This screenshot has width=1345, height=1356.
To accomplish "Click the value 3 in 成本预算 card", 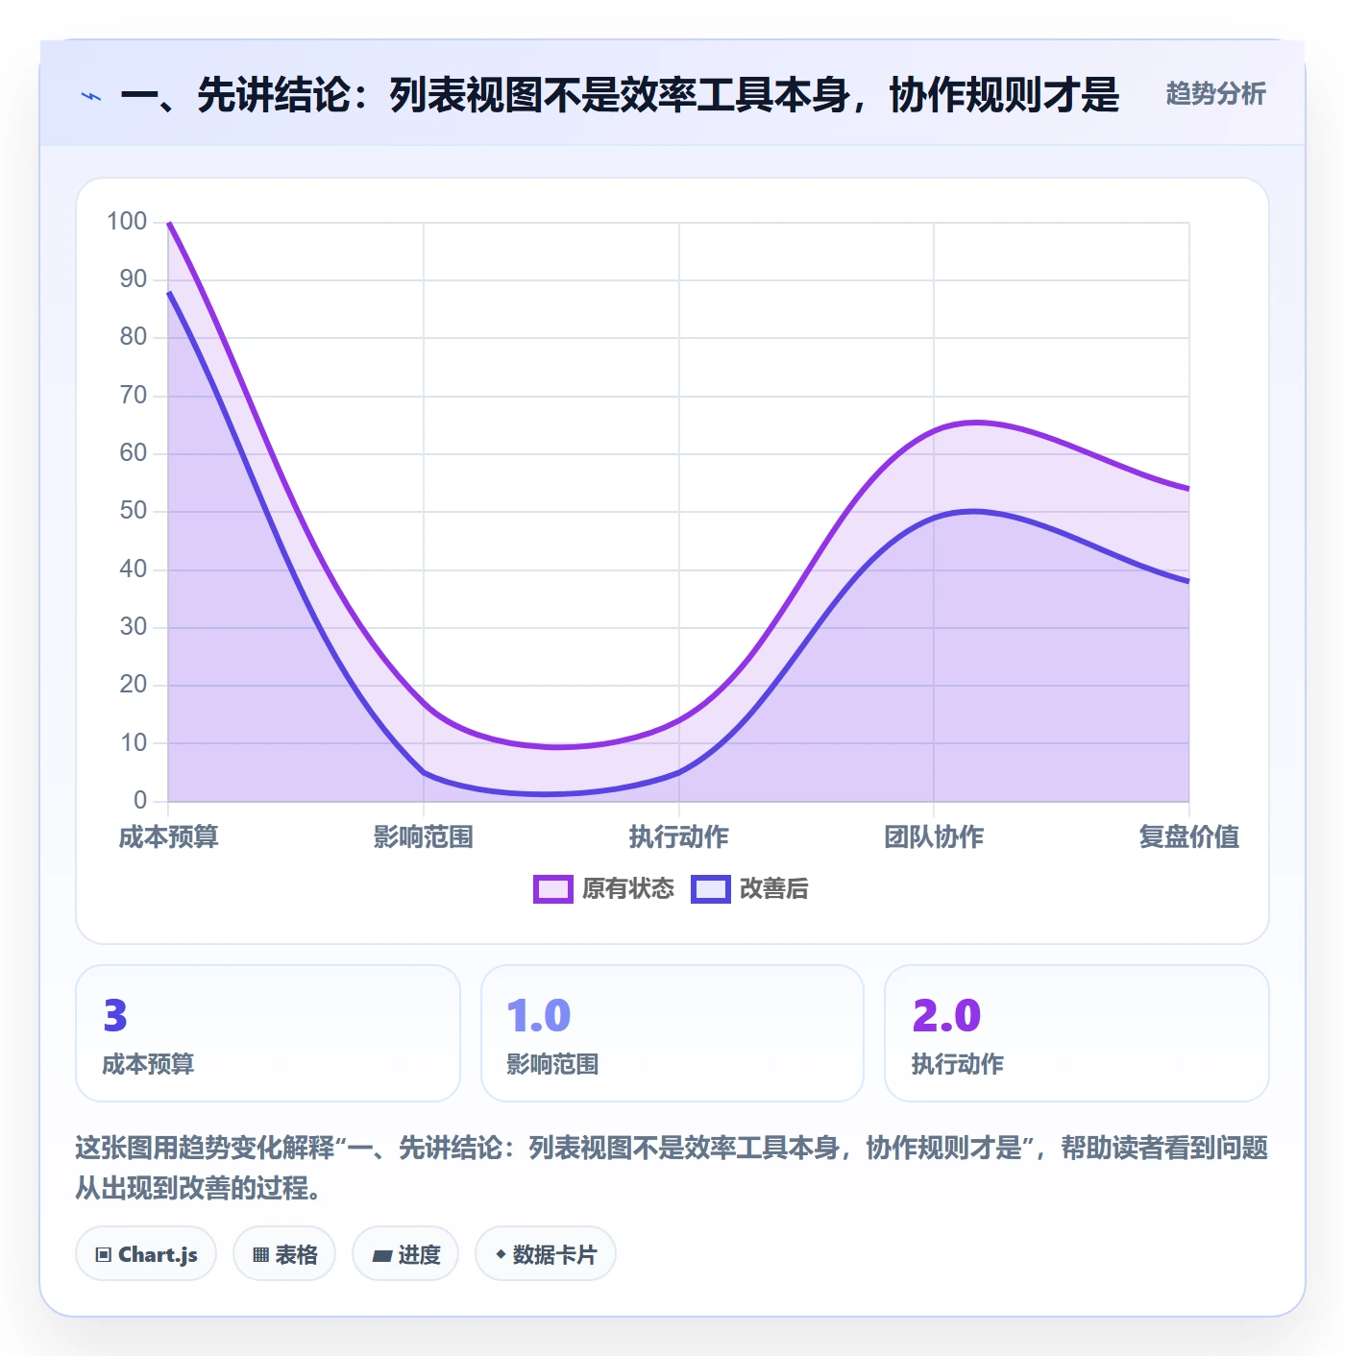I will (x=115, y=1016).
